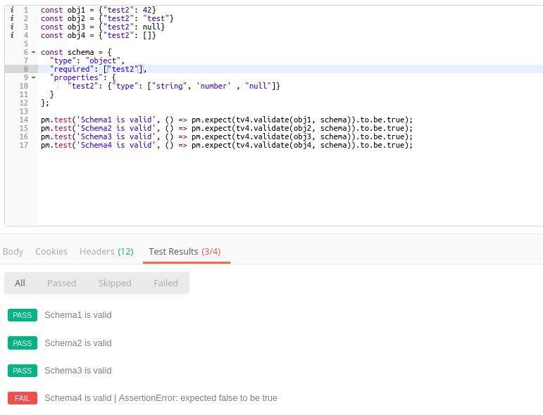Click the Schema4 AssertionError result text
This screenshot has height=415, width=543.
(161, 398)
